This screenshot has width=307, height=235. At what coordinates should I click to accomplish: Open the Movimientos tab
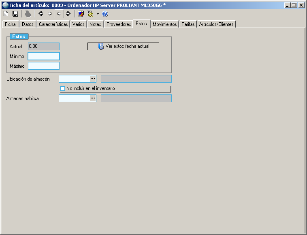click(165, 24)
